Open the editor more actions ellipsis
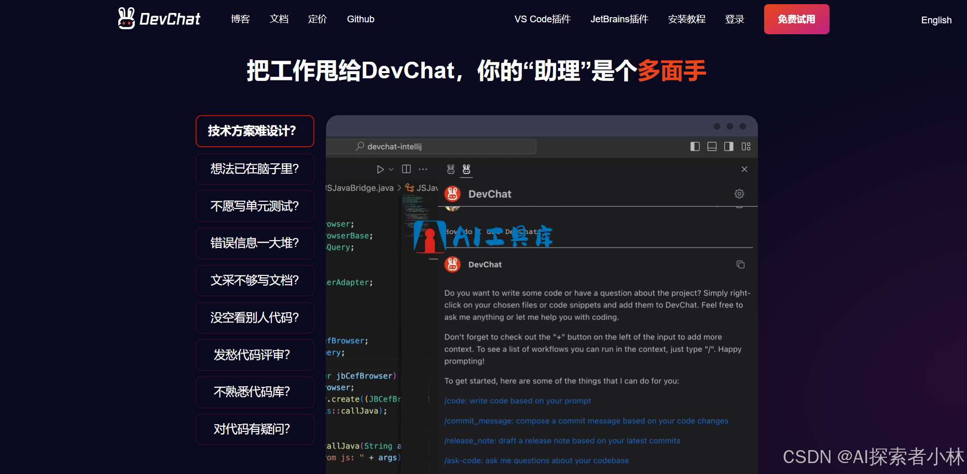This screenshot has width=967, height=474. point(423,169)
